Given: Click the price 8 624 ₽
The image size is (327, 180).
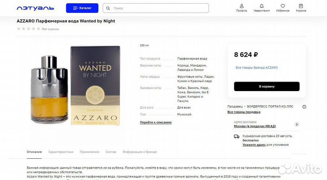Looking at the screenshot, I should click(x=246, y=55).
